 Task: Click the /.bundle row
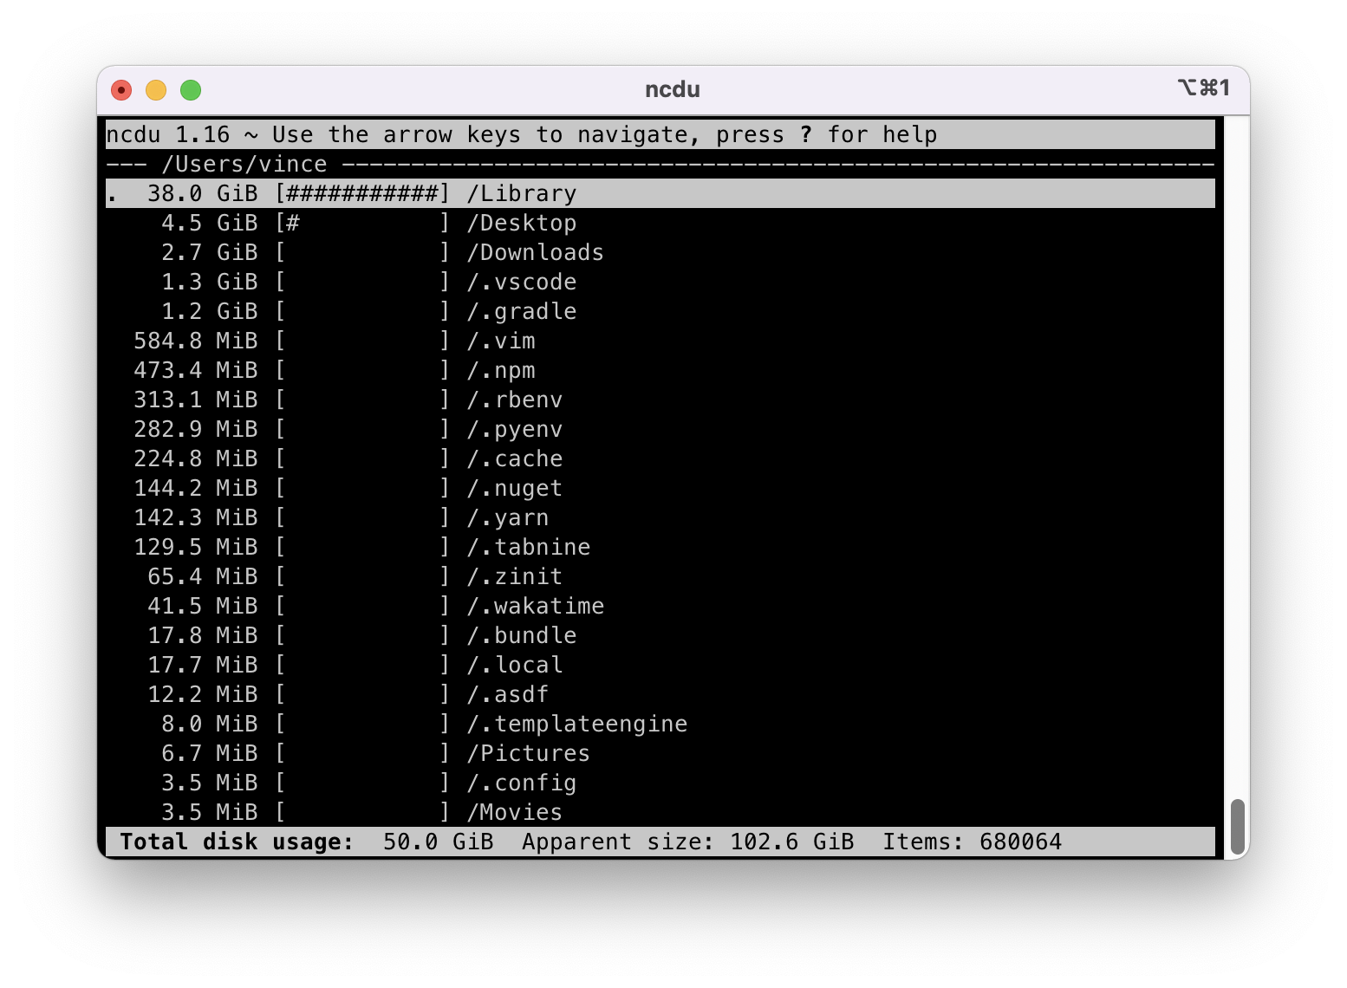tap(660, 635)
